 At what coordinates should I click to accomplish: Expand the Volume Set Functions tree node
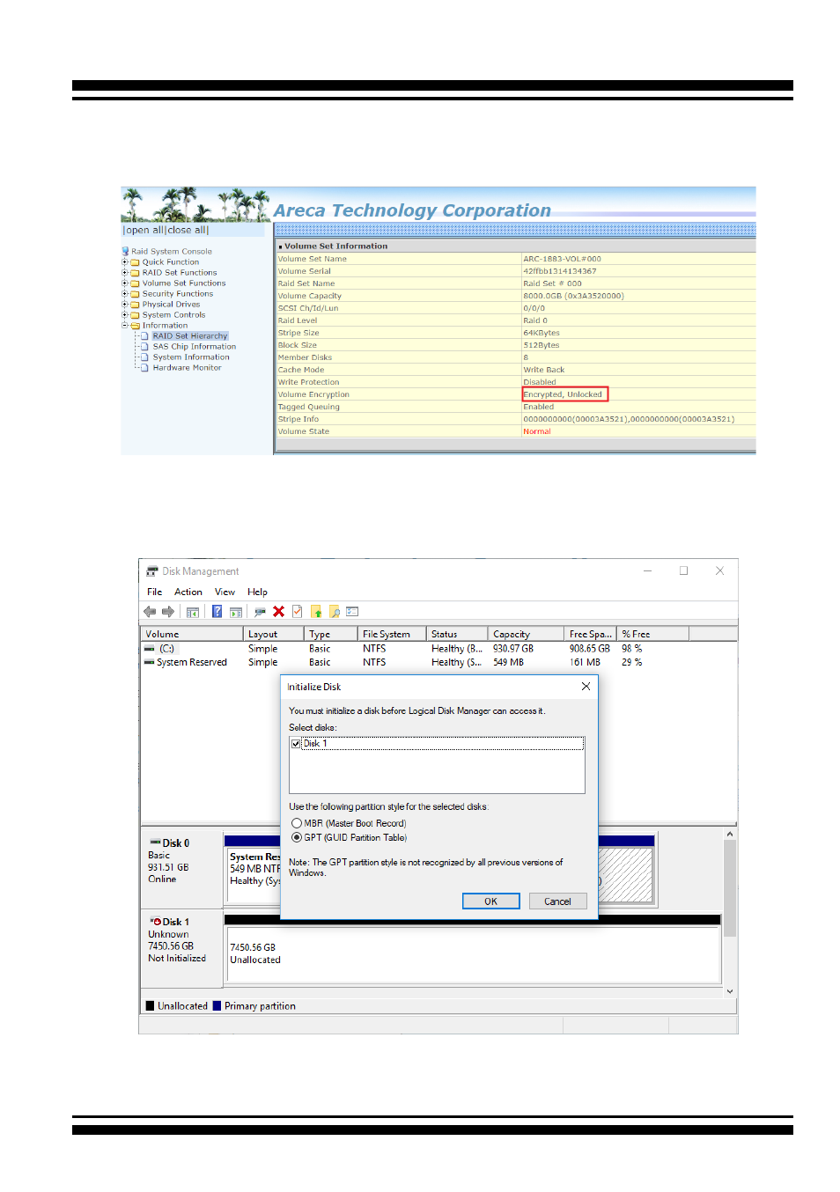pos(125,283)
